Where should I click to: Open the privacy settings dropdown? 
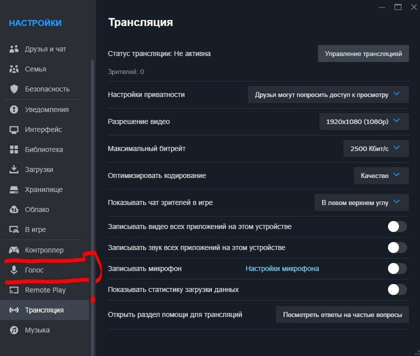328,94
